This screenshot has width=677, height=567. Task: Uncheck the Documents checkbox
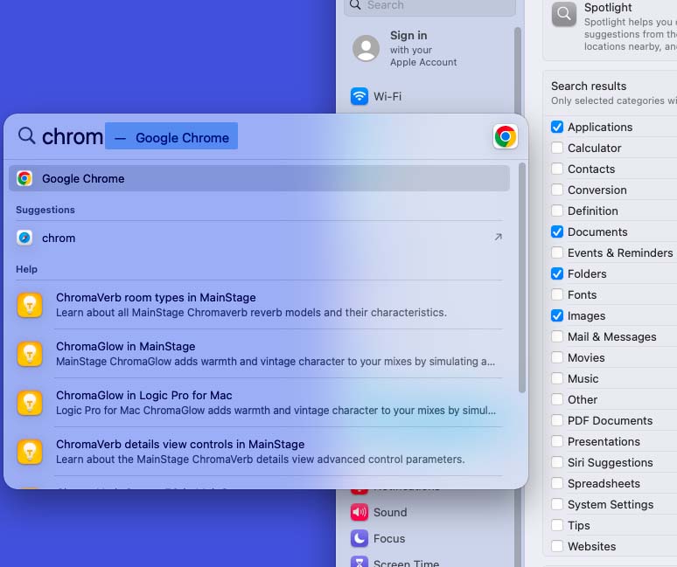(x=557, y=232)
